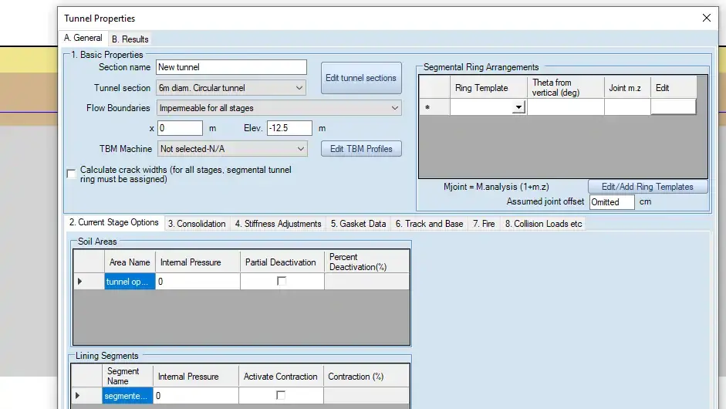Viewport: 726px width, 409px height.
Task: Click Soil Areas Internal Pressure value 0
Action: (x=198, y=282)
